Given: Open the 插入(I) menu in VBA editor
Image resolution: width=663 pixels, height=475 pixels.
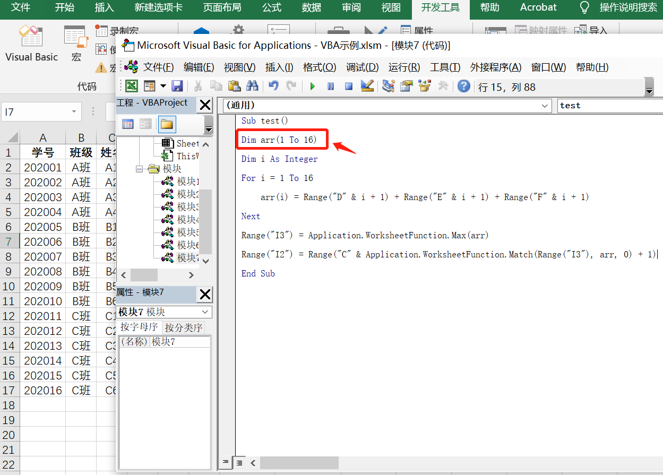Looking at the screenshot, I should click(279, 67).
